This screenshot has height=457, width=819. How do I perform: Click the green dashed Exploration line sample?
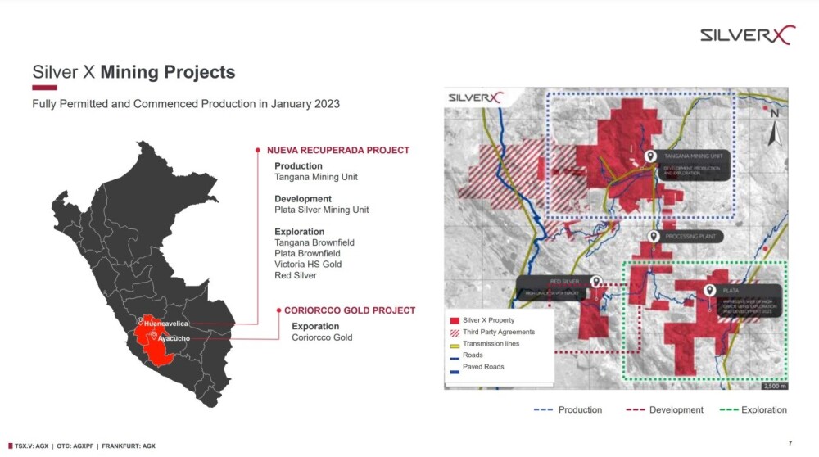coord(729,410)
